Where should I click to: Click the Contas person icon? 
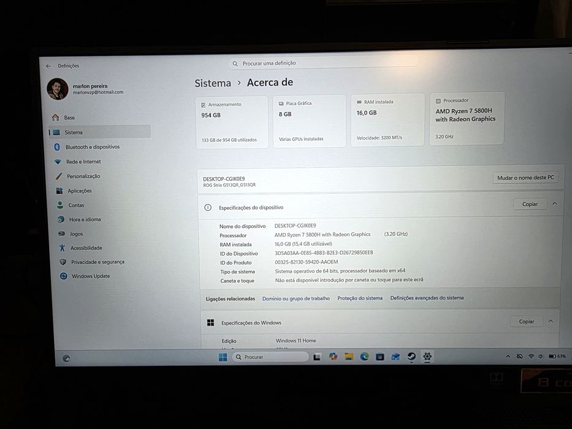coord(60,205)
